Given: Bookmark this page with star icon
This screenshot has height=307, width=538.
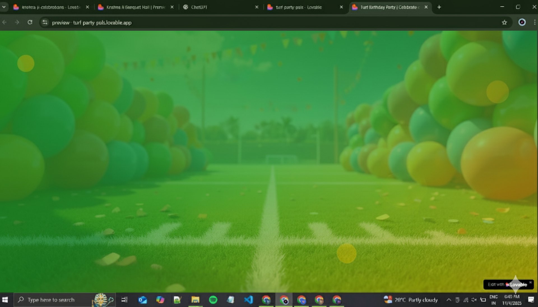Looking at the screenshot, I should click(x=504, y=22).
